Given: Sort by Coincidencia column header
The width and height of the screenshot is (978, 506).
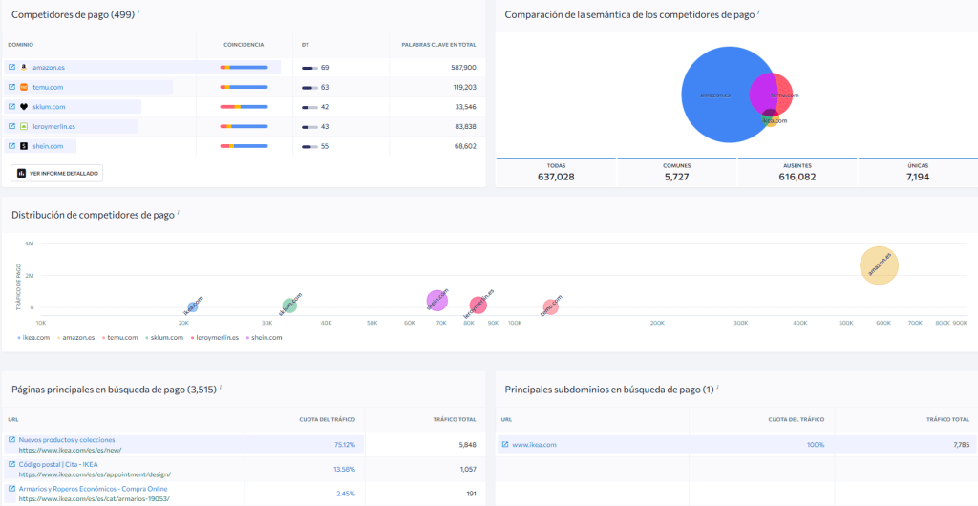Looking at the screenshot, I should coord(244,45).
